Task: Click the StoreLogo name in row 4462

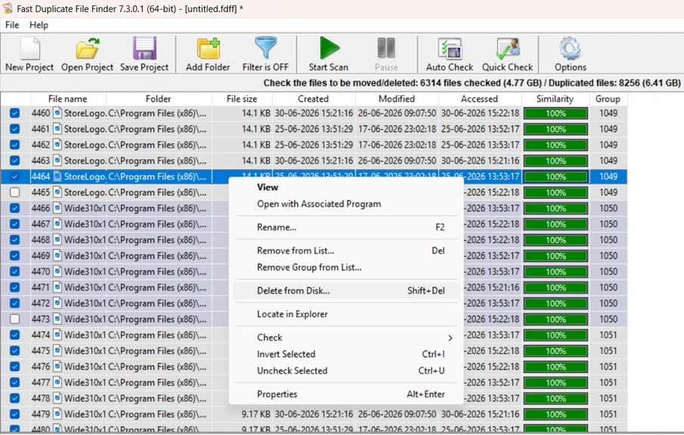Action: [x=85, y=145]
